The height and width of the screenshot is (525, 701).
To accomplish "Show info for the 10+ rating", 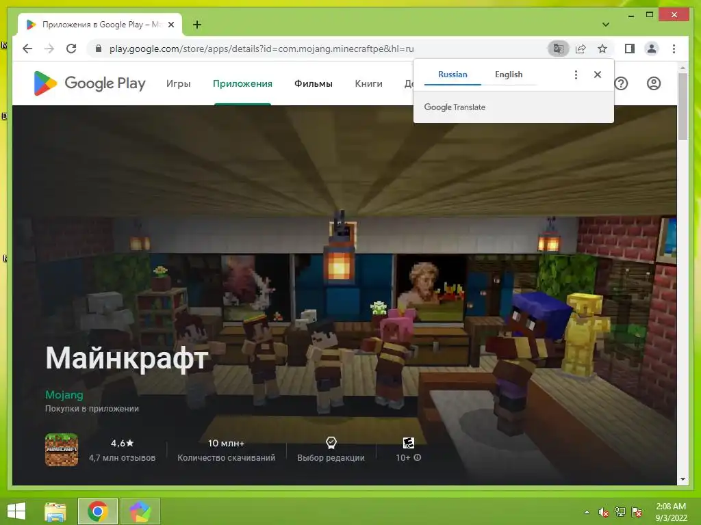I will tap(417, 457).
